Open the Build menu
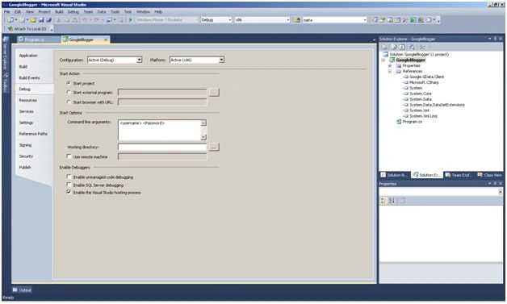 tap(59, 11)
